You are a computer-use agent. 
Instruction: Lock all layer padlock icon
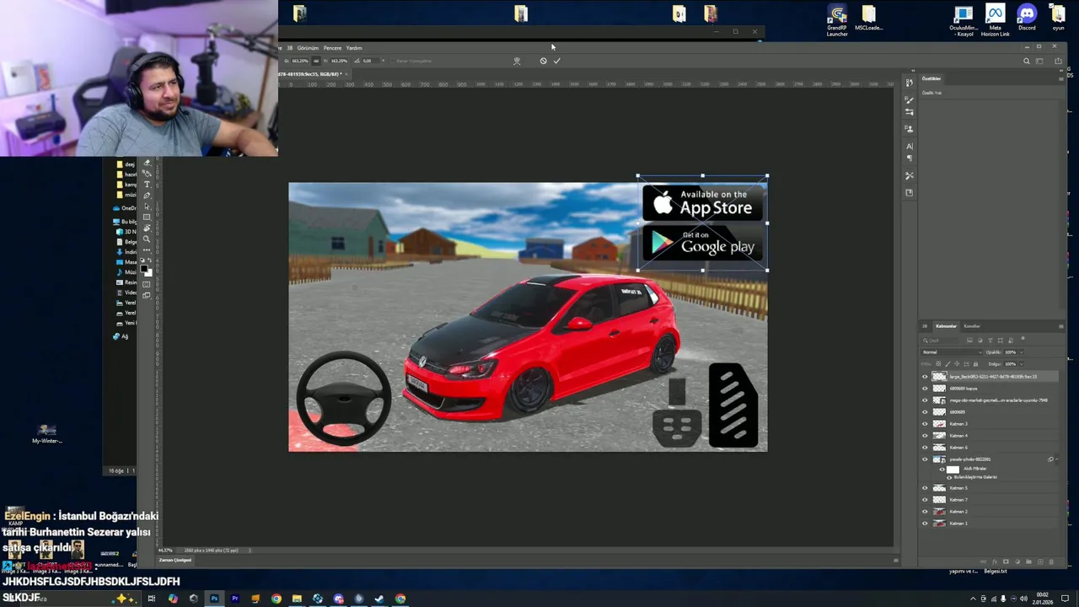tap(975, 363)
